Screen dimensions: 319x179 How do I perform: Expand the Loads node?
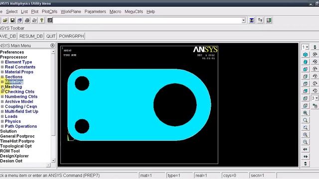2,116
